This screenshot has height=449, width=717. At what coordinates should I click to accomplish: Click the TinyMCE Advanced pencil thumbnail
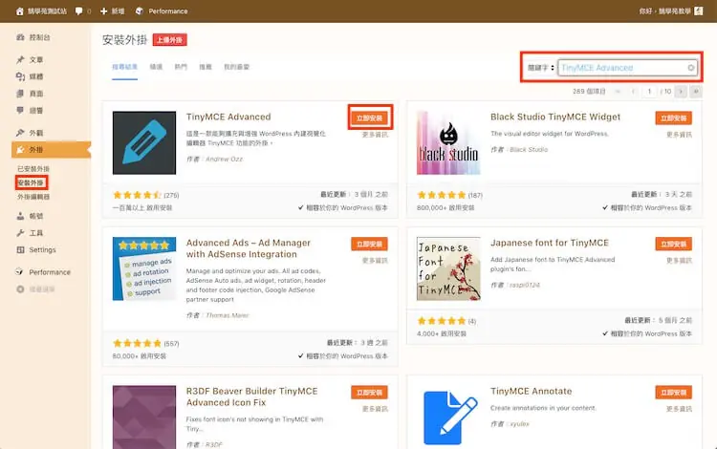pos(144,142)
